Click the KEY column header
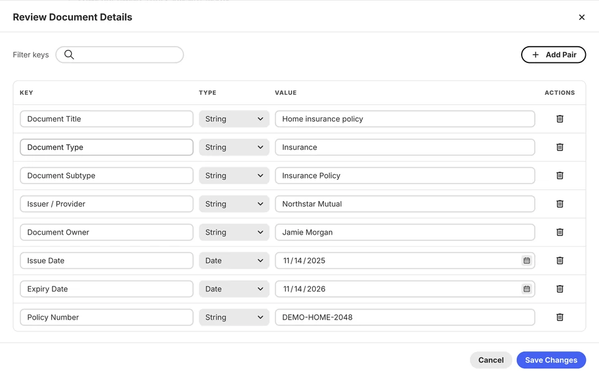The width and height of the screenshot is (599, 377). pos(26,92)
